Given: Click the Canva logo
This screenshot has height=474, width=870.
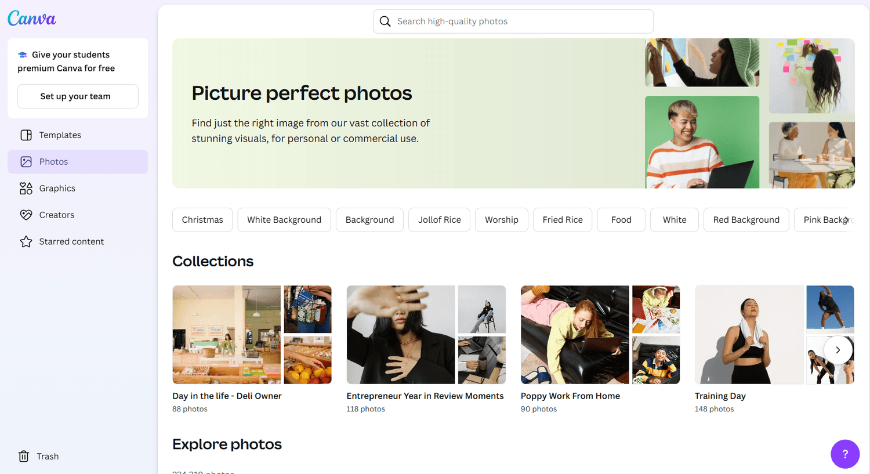Looking at the screenshot, I should tap(32, 19).
